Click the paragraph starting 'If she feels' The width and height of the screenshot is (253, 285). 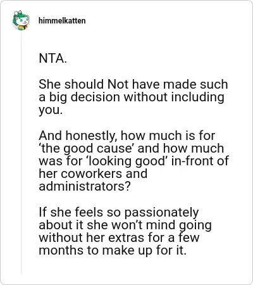125,231
